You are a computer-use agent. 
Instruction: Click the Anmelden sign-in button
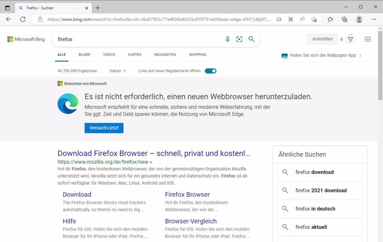coord(322,39)
